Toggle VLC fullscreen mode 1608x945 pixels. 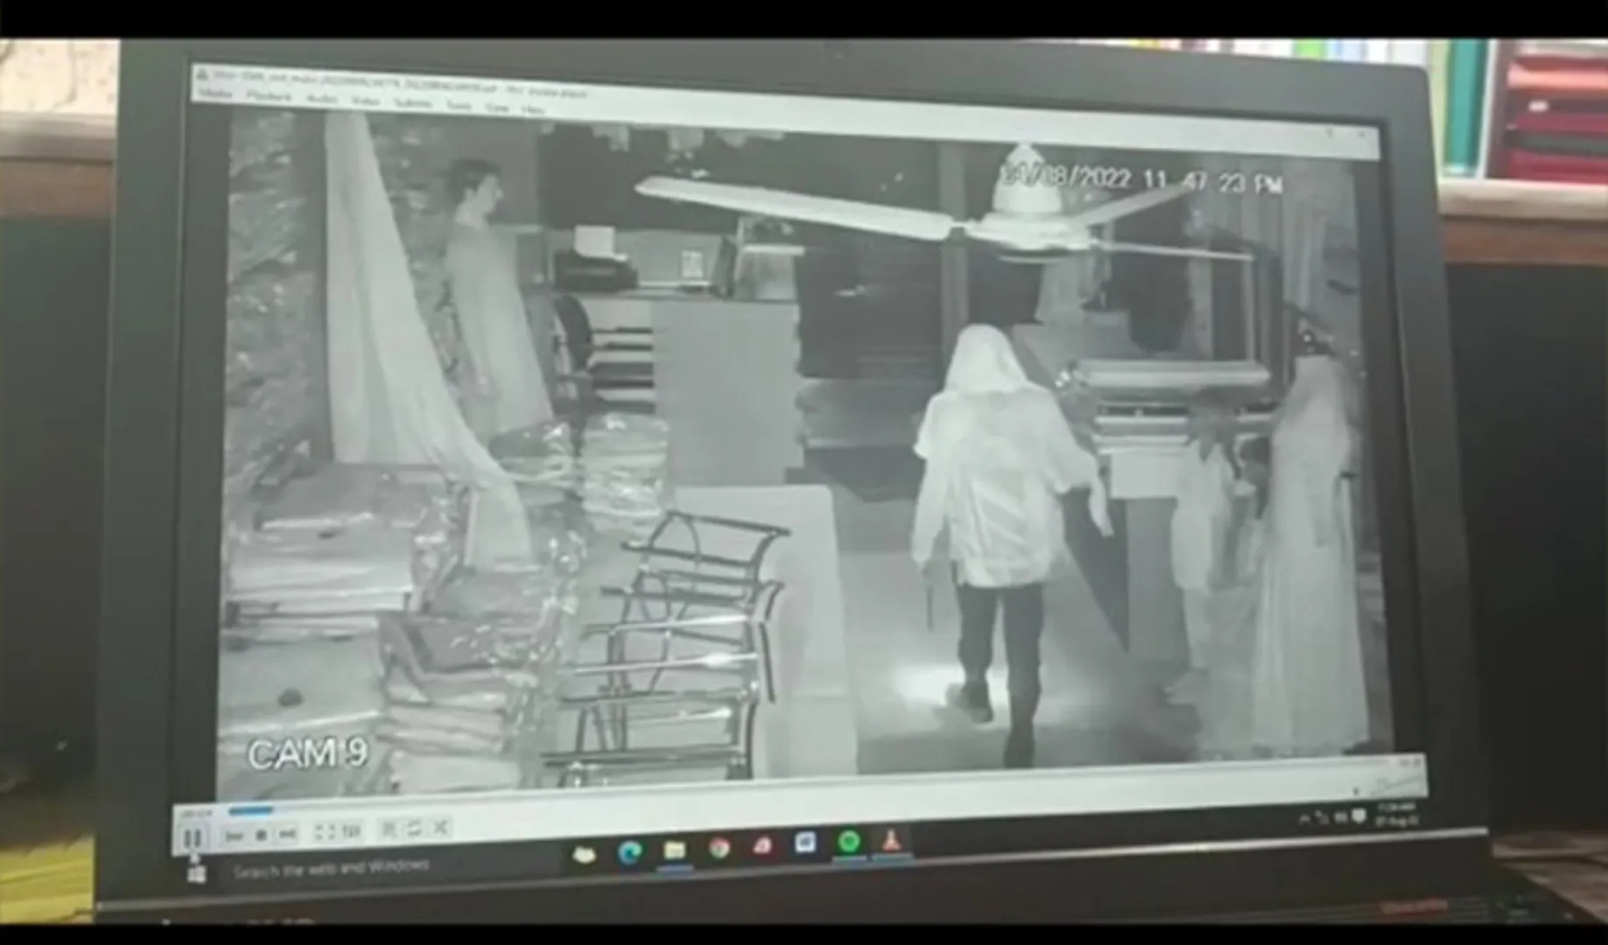click(x=324, y=832)
